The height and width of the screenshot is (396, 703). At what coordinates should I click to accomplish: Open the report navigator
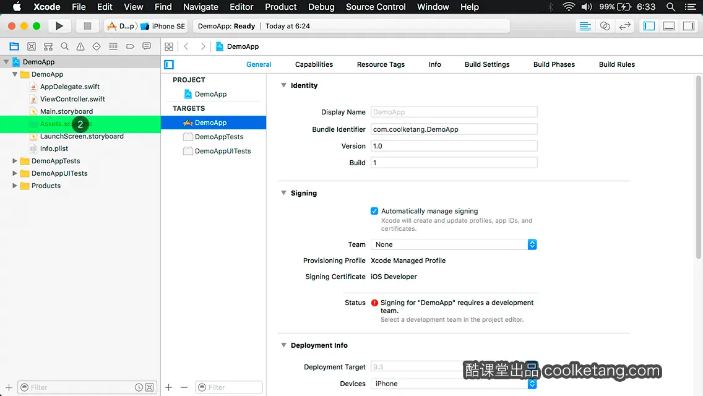(x=147, y=46)
